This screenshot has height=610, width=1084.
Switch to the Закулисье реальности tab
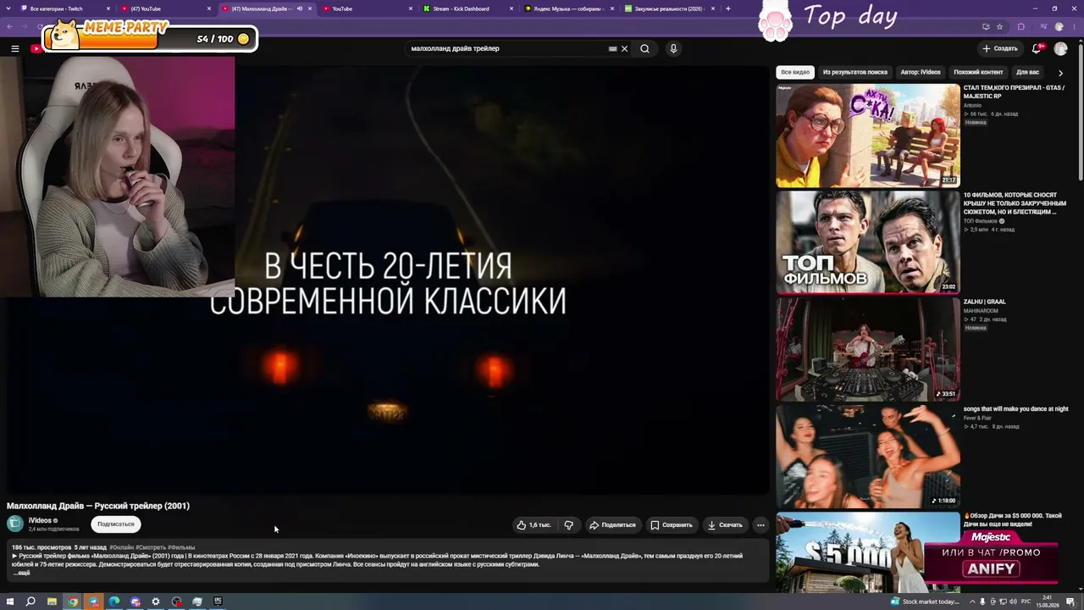(x=667, y=8)
